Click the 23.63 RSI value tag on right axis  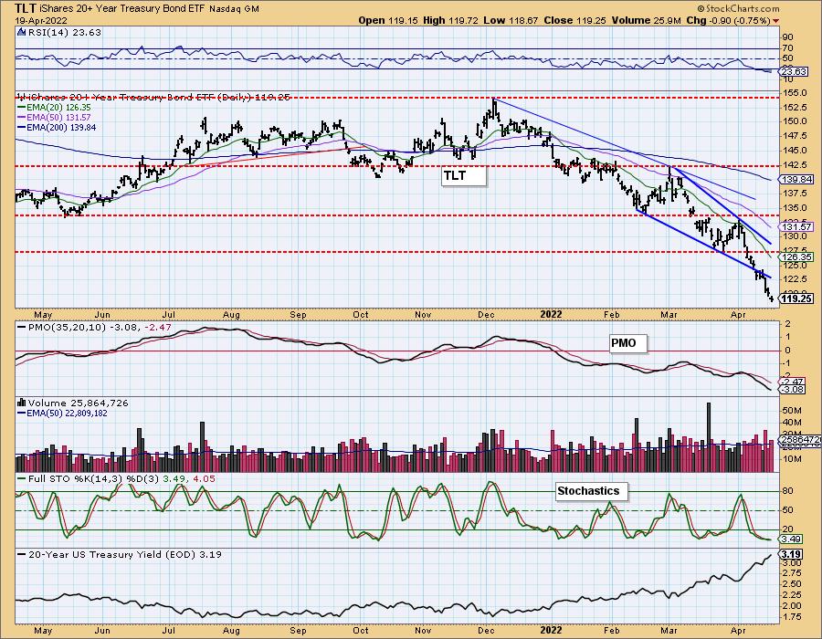click(x=795, y=72)
